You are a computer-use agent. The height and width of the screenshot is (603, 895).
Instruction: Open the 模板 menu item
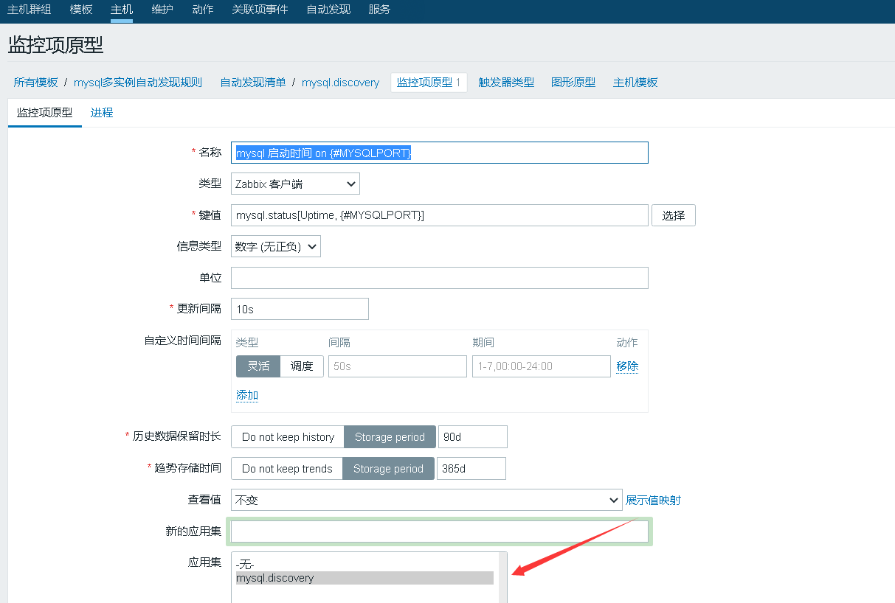click(81, 10)
